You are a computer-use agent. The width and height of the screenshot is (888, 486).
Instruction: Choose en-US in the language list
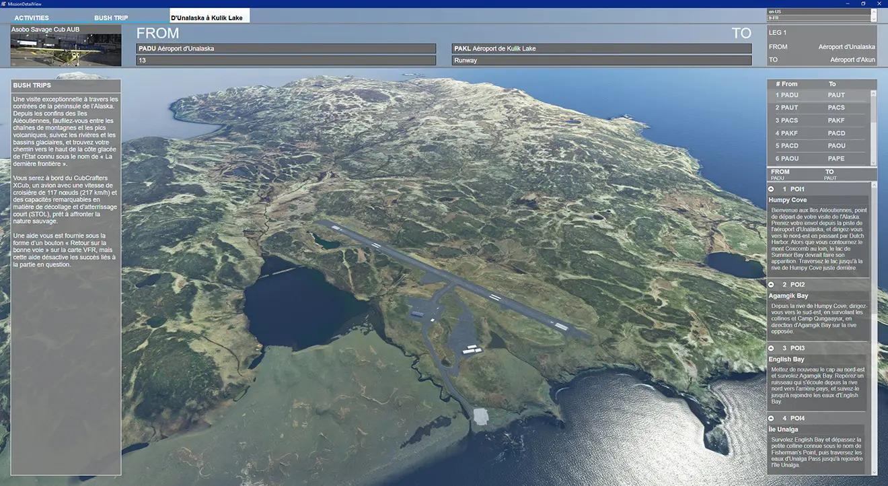pos(817,11)
